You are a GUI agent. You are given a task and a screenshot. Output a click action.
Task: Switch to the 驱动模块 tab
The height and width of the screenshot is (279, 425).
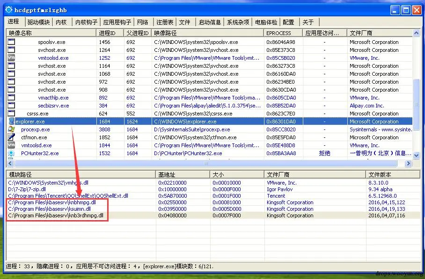click(38, 22)
